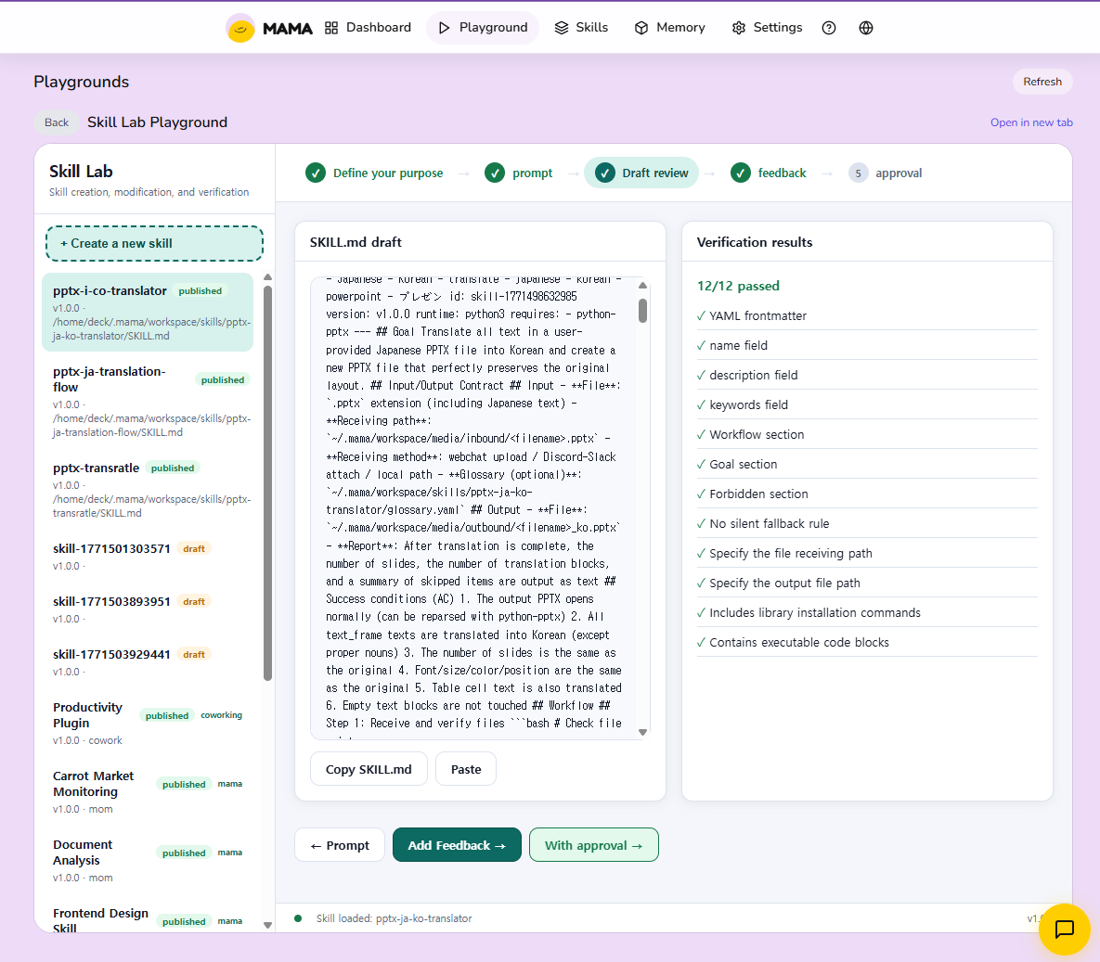Open the Memory page
Screen dimensions: 1100x962
(669, 28)
